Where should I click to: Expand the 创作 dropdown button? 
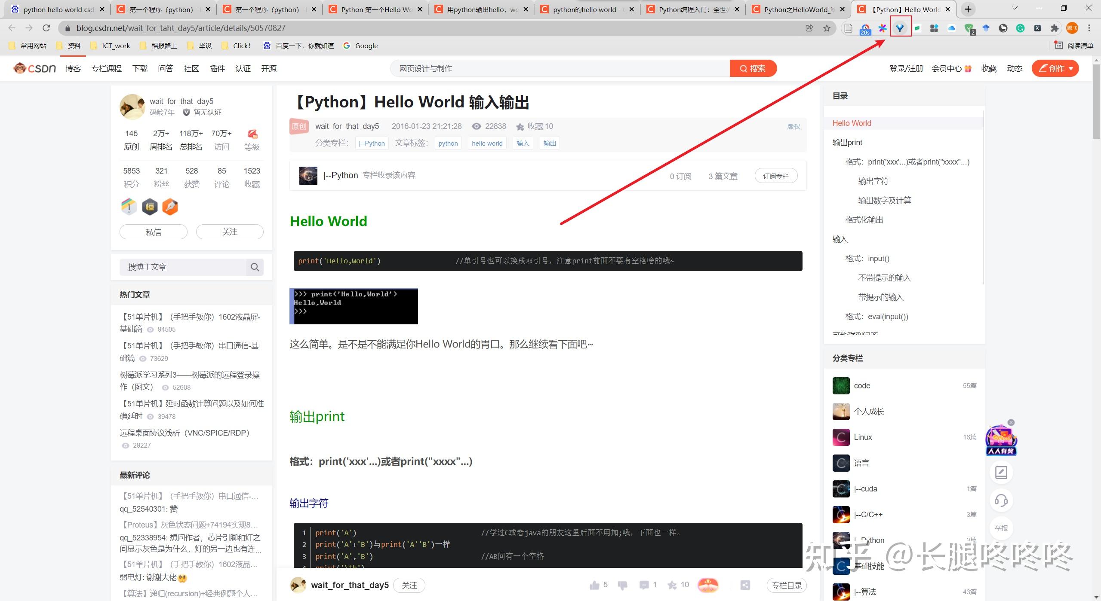tap(1055, 68)
